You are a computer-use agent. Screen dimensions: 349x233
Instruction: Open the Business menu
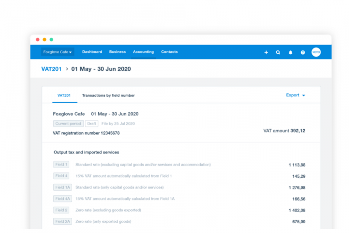tap(117, 52)
